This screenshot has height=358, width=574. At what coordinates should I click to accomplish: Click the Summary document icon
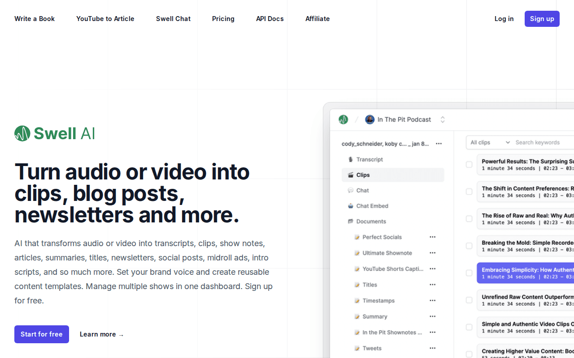[357, 316]
